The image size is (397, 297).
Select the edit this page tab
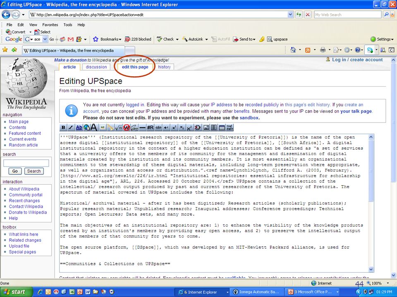click(x=135, y=67)
